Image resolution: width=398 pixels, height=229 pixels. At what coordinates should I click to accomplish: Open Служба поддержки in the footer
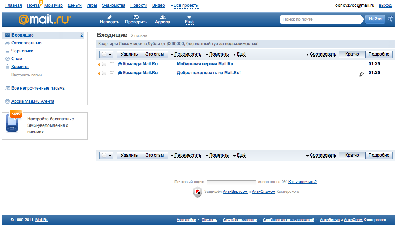[x=240, y=220]
